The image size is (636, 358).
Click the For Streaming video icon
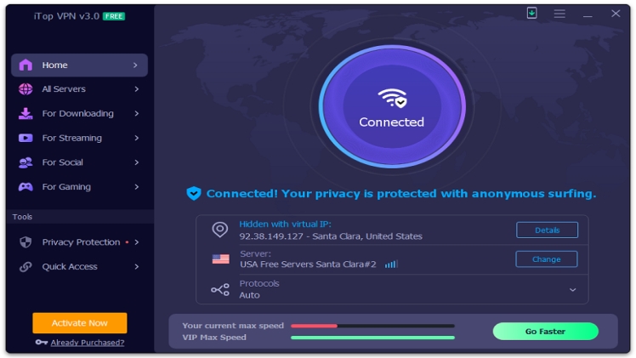tap(26, 139)
